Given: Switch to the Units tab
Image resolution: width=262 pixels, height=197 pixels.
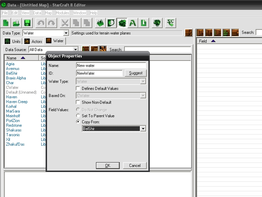Looking at the screenshot, I should [13, 42].
